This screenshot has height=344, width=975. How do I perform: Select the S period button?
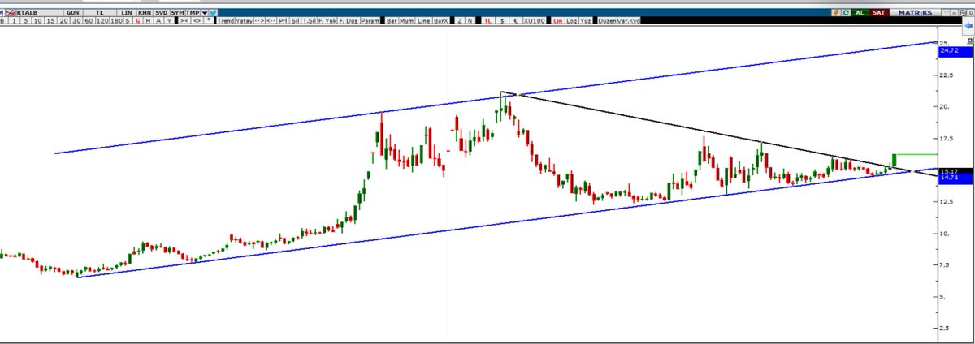coord(128,20)
